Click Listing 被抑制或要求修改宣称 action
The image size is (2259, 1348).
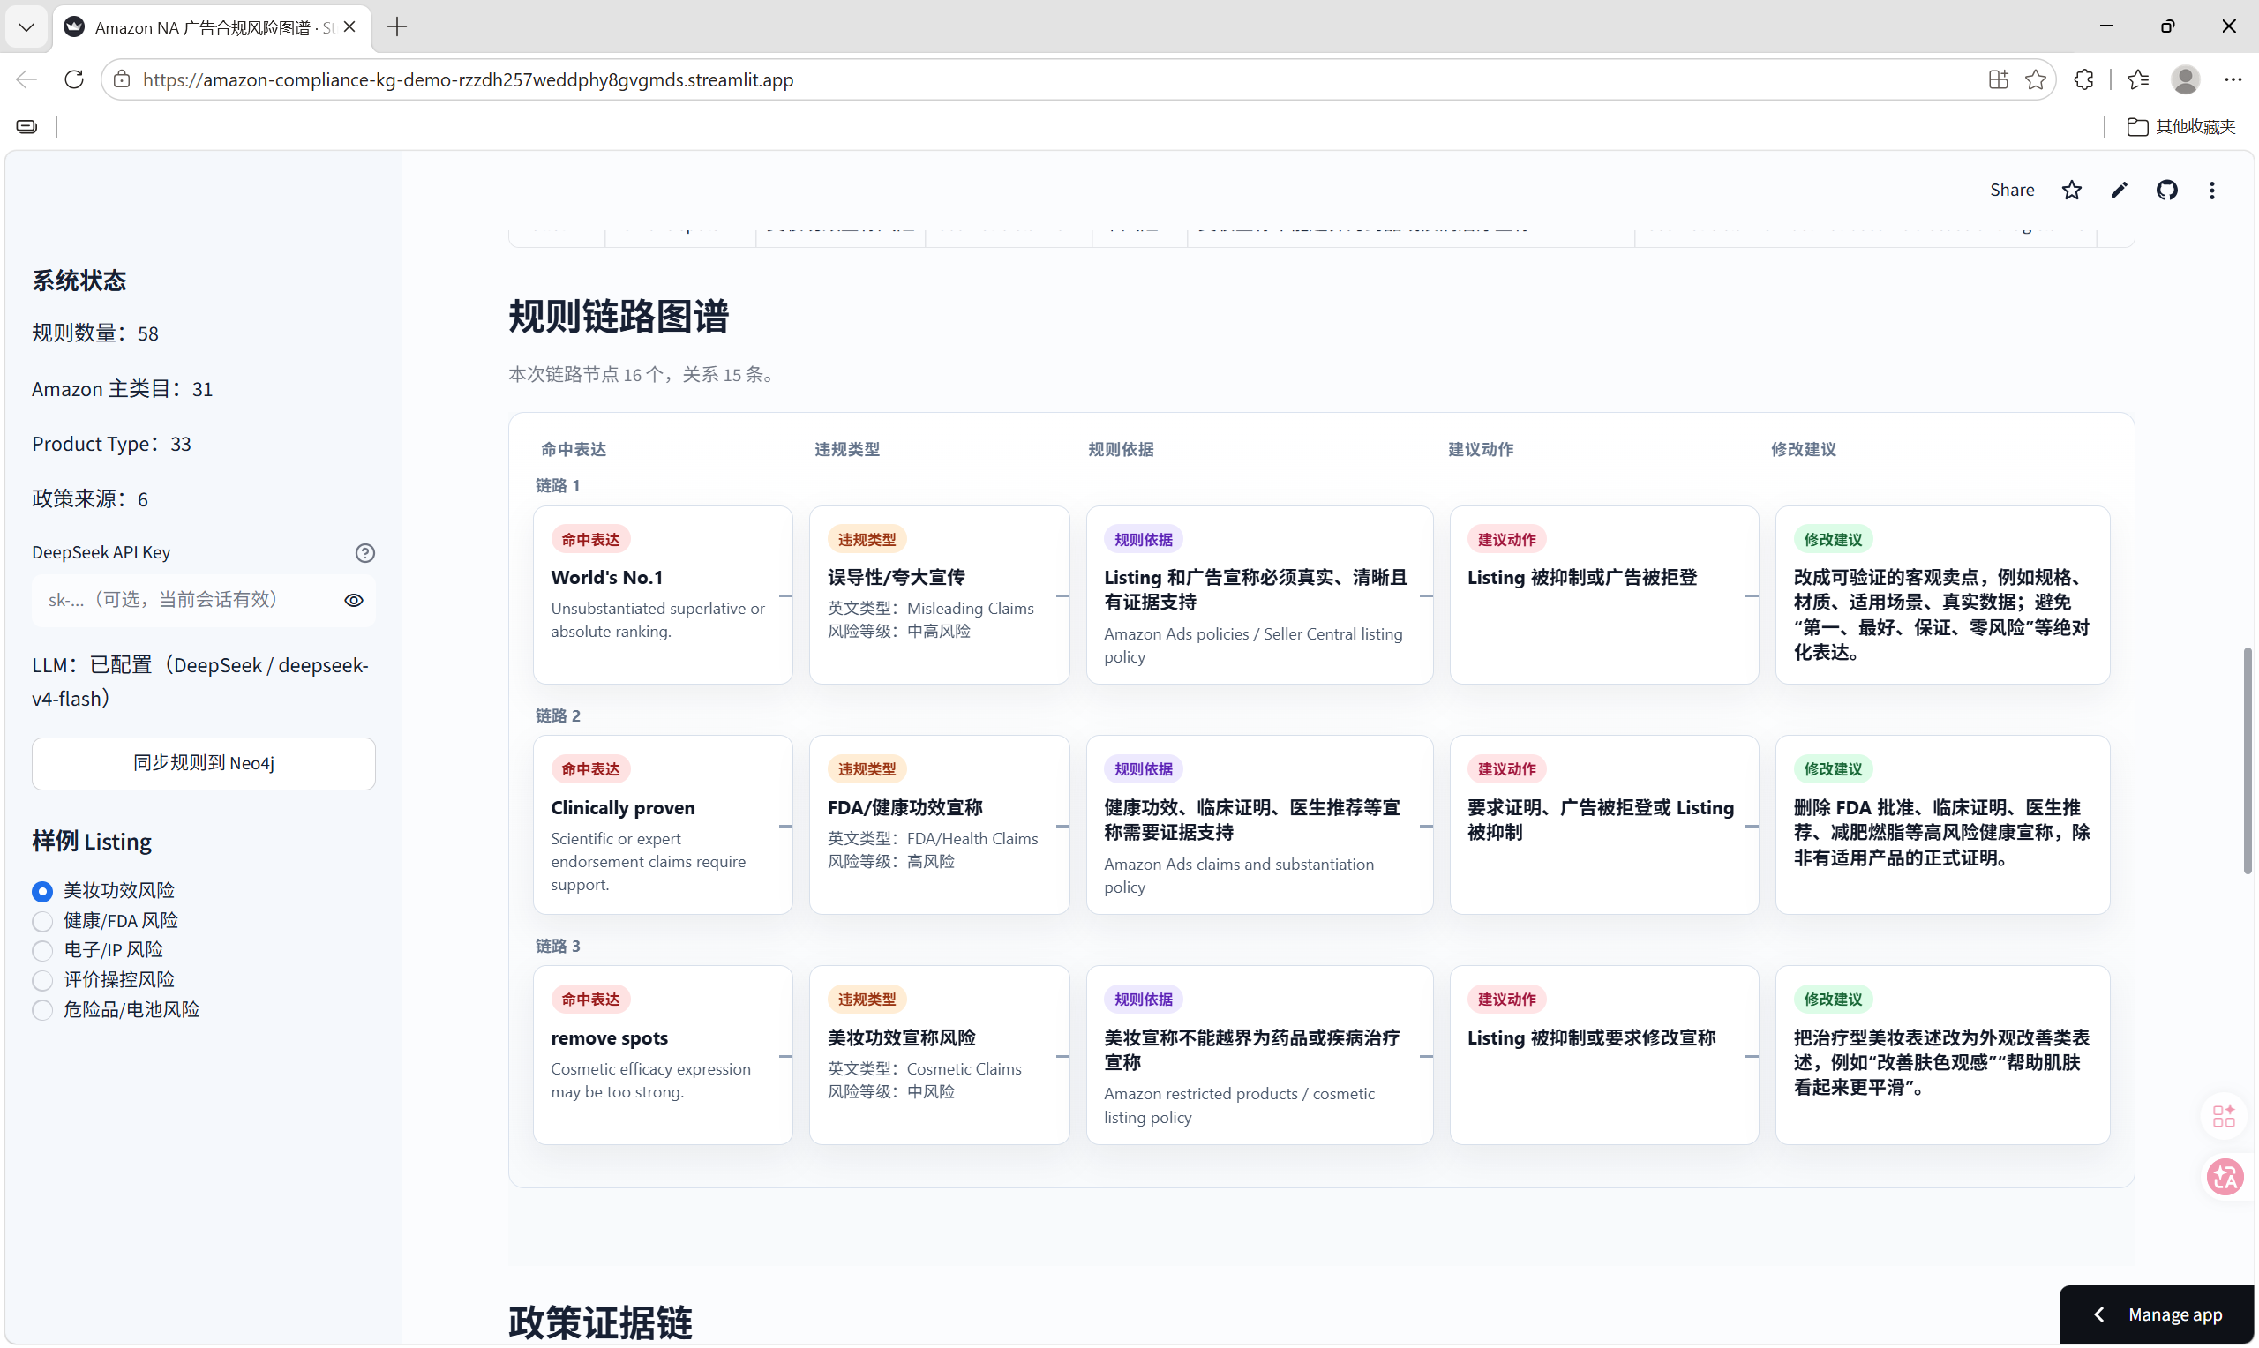(x=1591, y=1038)
